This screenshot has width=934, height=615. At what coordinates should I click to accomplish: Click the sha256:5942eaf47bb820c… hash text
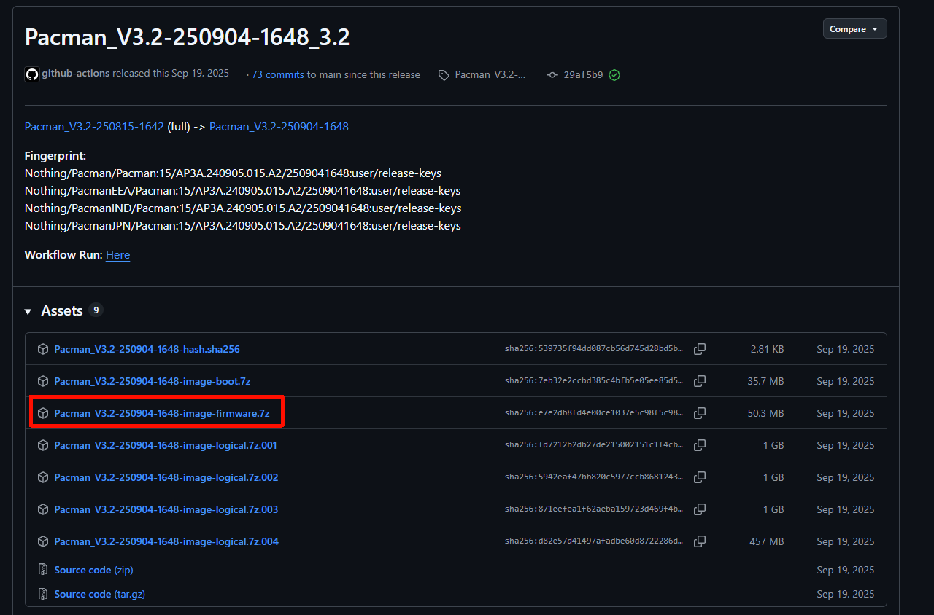coord(594,477)
